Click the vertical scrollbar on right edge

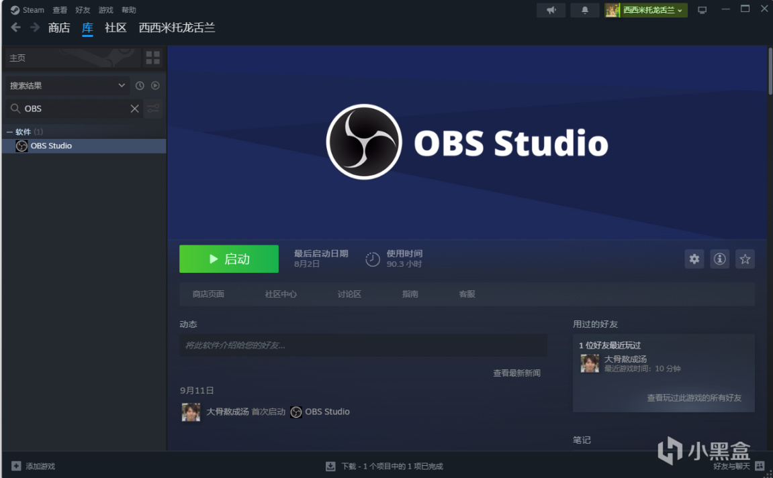click(x=770, y=71)
